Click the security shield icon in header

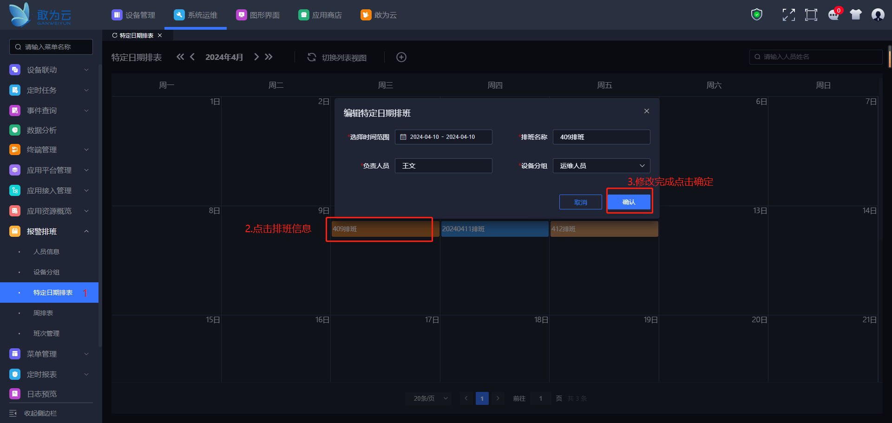pos(757,15)
